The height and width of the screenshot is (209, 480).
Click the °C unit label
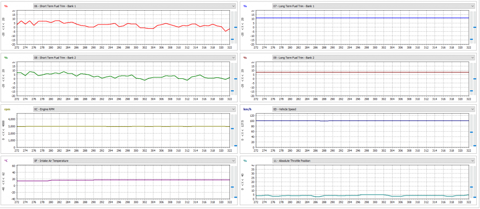[6, 160]
